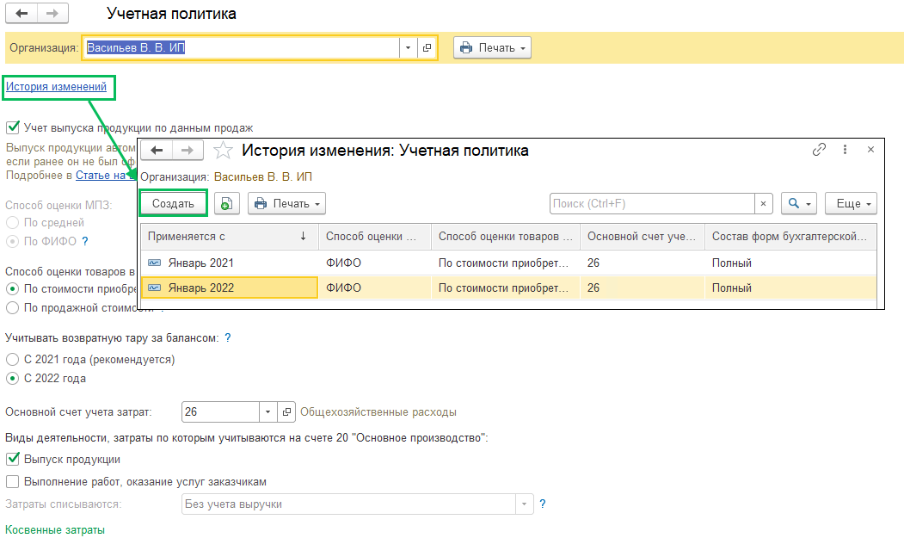This screenshot has width=904, height=538.
Task: Click Январь 2022 row's record icon
Action: click(x=155, y=288)
